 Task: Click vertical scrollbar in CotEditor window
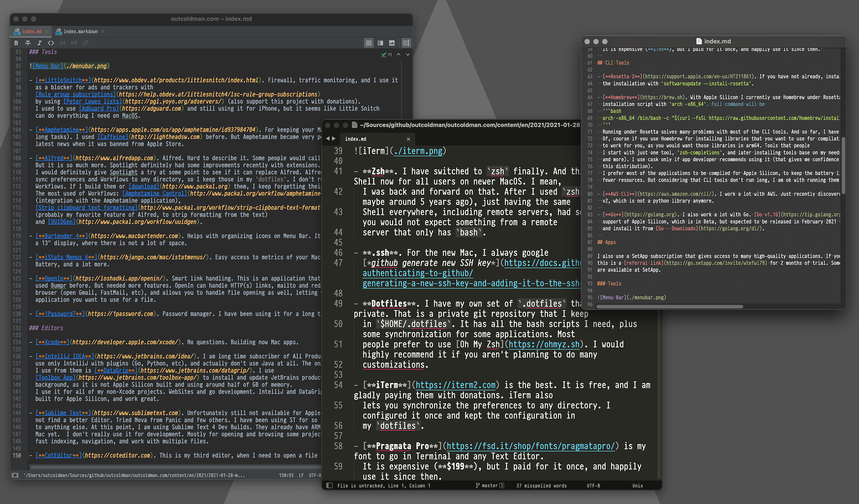(x=843, y=165)
